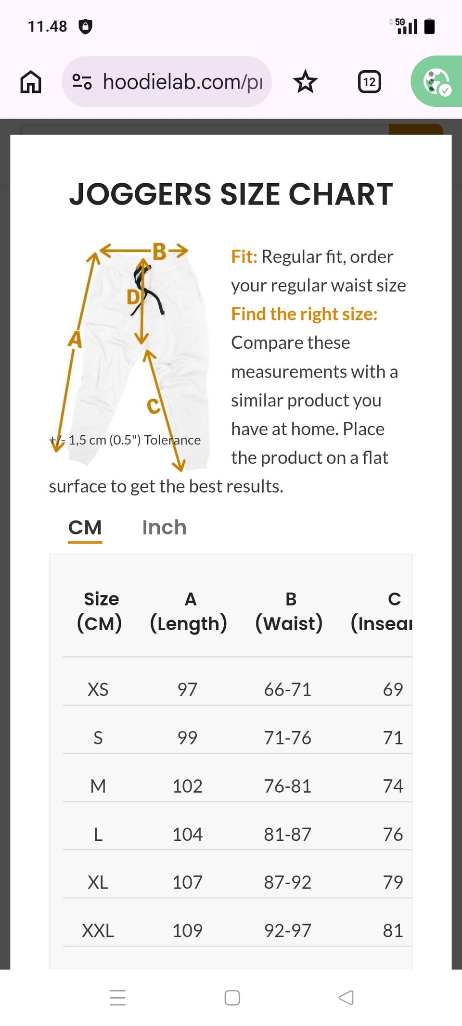This screenshot has height=1026, width=462.
Task: Tap the XS size row label
Action: pos(98,690)
